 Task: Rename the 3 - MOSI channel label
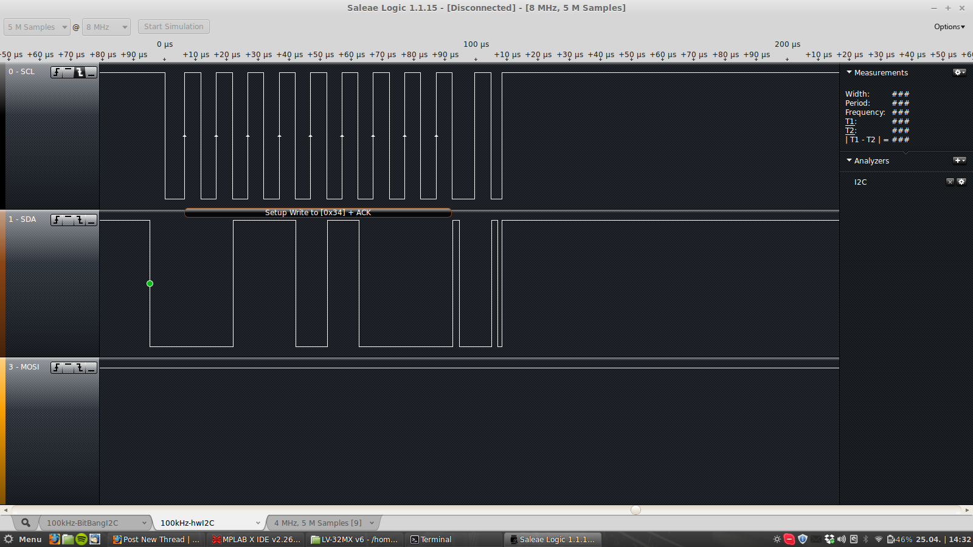tap(24, 367)
